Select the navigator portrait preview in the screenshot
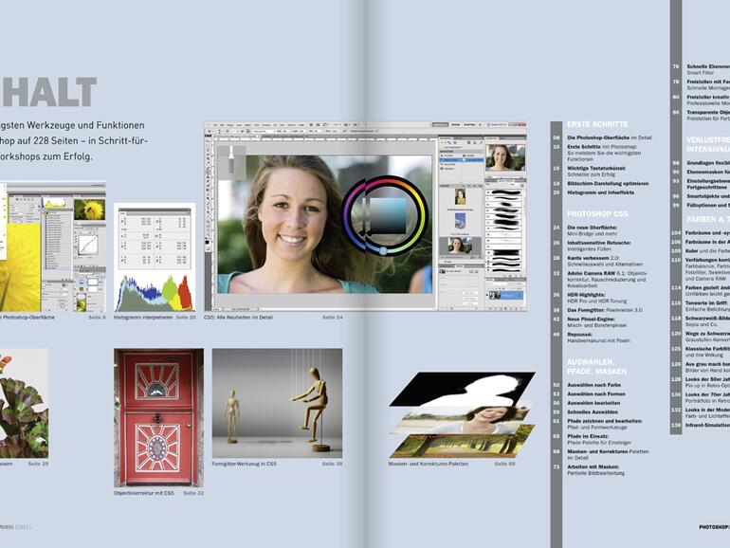The height and width of the screenshot is (548, 730). pos(505,157)
